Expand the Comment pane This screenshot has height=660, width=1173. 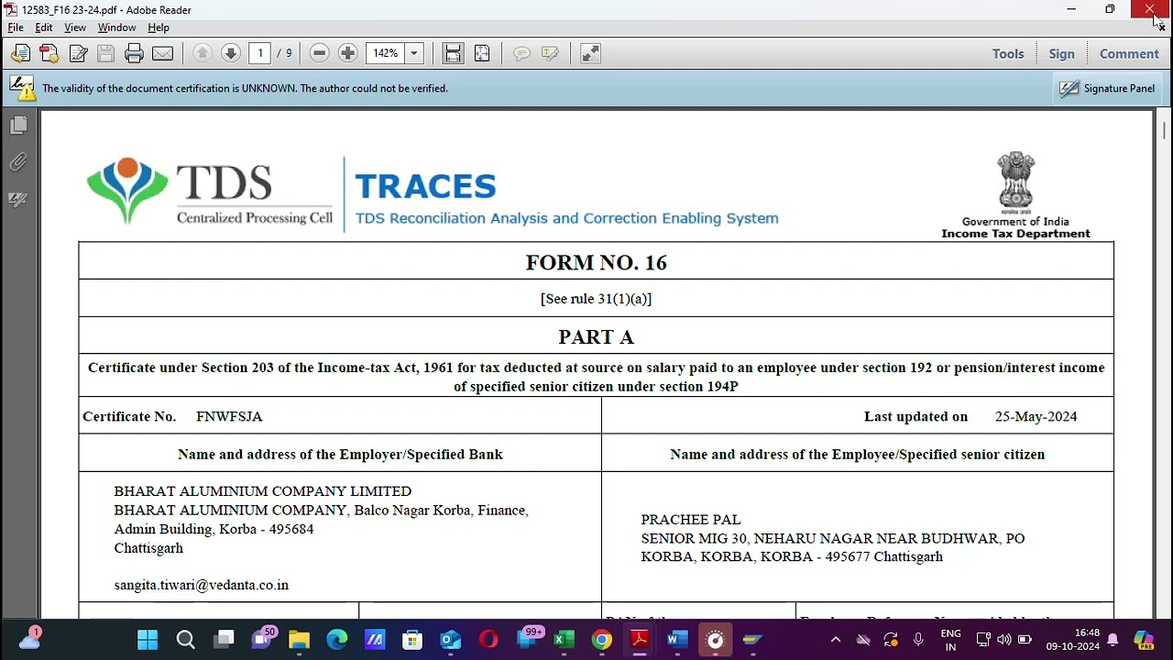pos(1129,54)
